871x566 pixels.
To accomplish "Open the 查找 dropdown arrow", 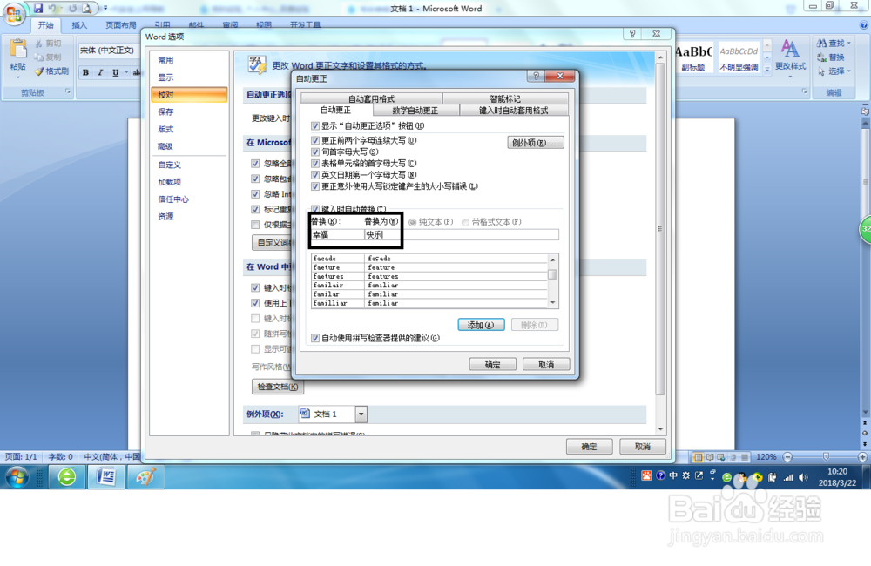I will pos(848,44).
